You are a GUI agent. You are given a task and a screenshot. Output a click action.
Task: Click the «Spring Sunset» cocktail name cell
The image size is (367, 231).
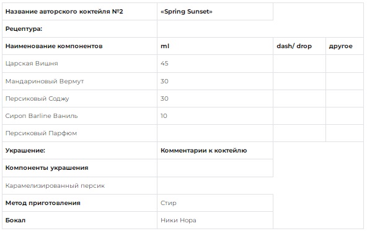tap(215, 11)
